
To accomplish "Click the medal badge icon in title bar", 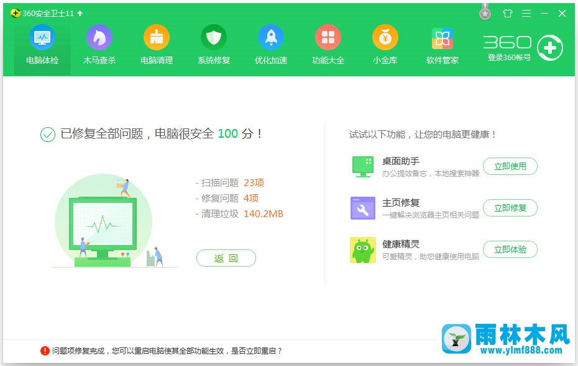I will click(485, 12).
